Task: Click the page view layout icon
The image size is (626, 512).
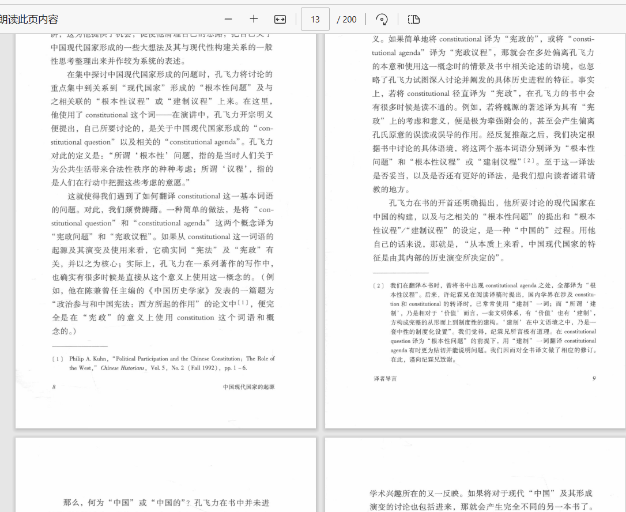Action: pyautogui.click(x=414, y=19)
